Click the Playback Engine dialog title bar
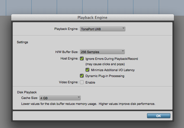Screen dimensions: 184x128 click(92, 17)
